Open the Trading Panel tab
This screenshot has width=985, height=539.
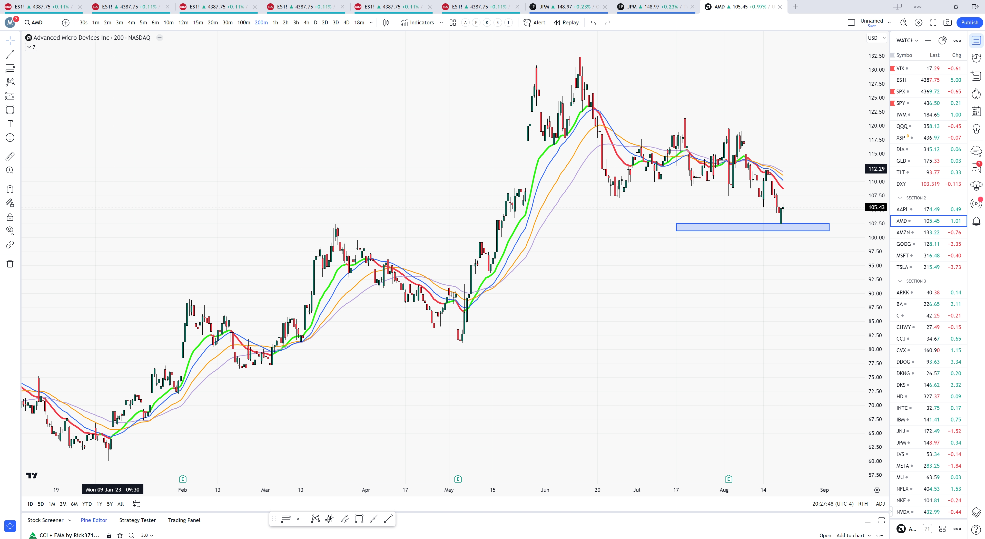click(184, 520)
